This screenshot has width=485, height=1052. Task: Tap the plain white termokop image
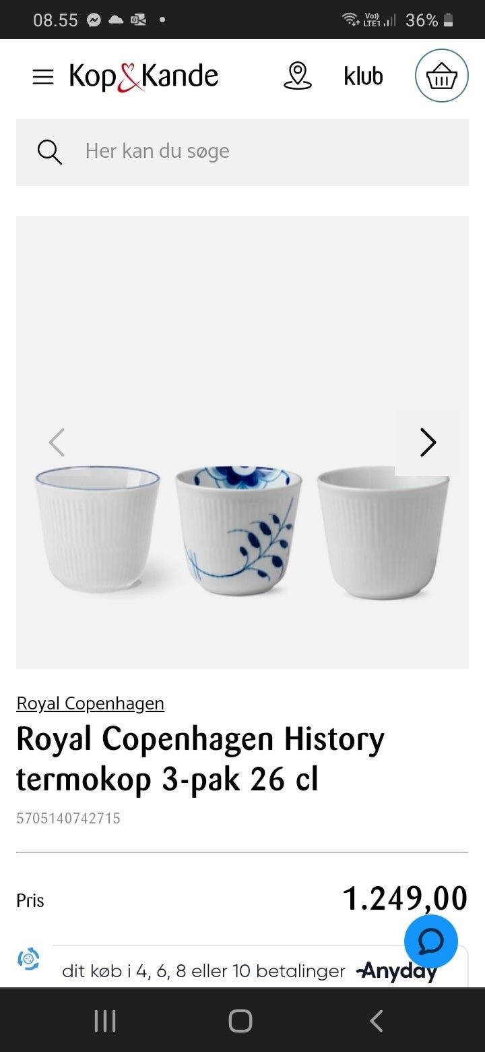383,533
